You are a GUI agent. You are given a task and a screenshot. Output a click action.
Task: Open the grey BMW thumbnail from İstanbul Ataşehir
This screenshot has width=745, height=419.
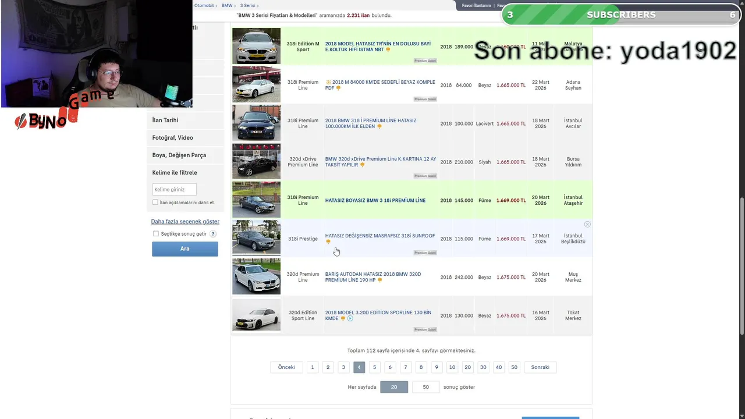point(257,200)
